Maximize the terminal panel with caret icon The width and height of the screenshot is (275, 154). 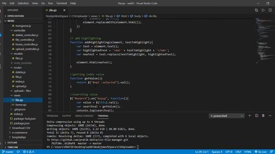(270, 116)
